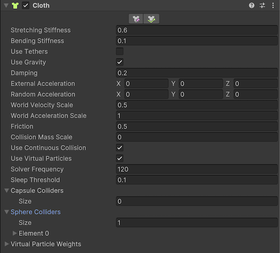Toggle the Use Continuous Collision checkbox
This screenshot has width=280, height=253.
(x=120, y=148)
